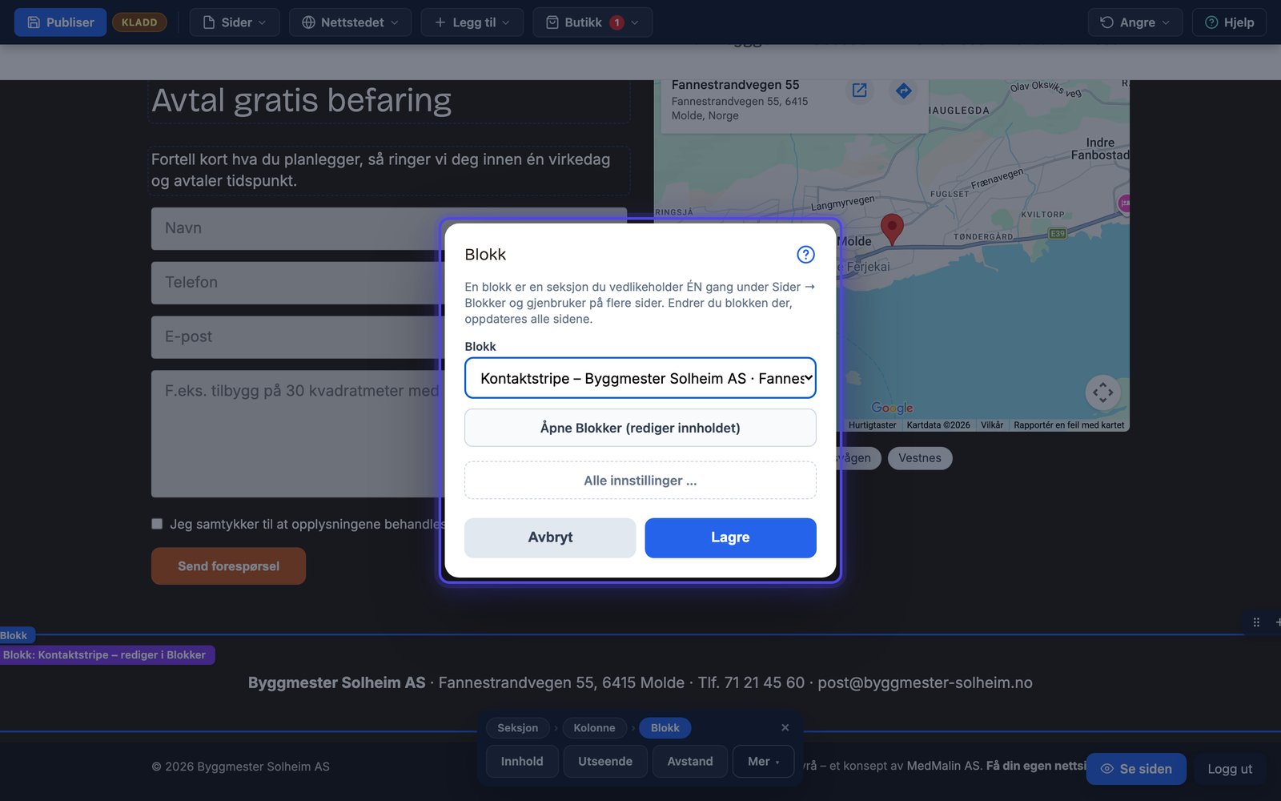Click the map camera controls icon

tap(1102, 392)
